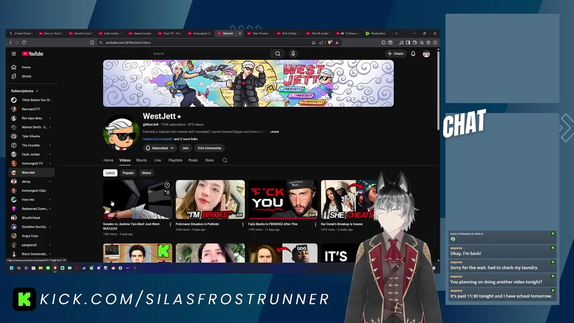The height and width of the screenshot is (323, 574).
Task: Select the Oldest sort chip
Action: point(146,173)
